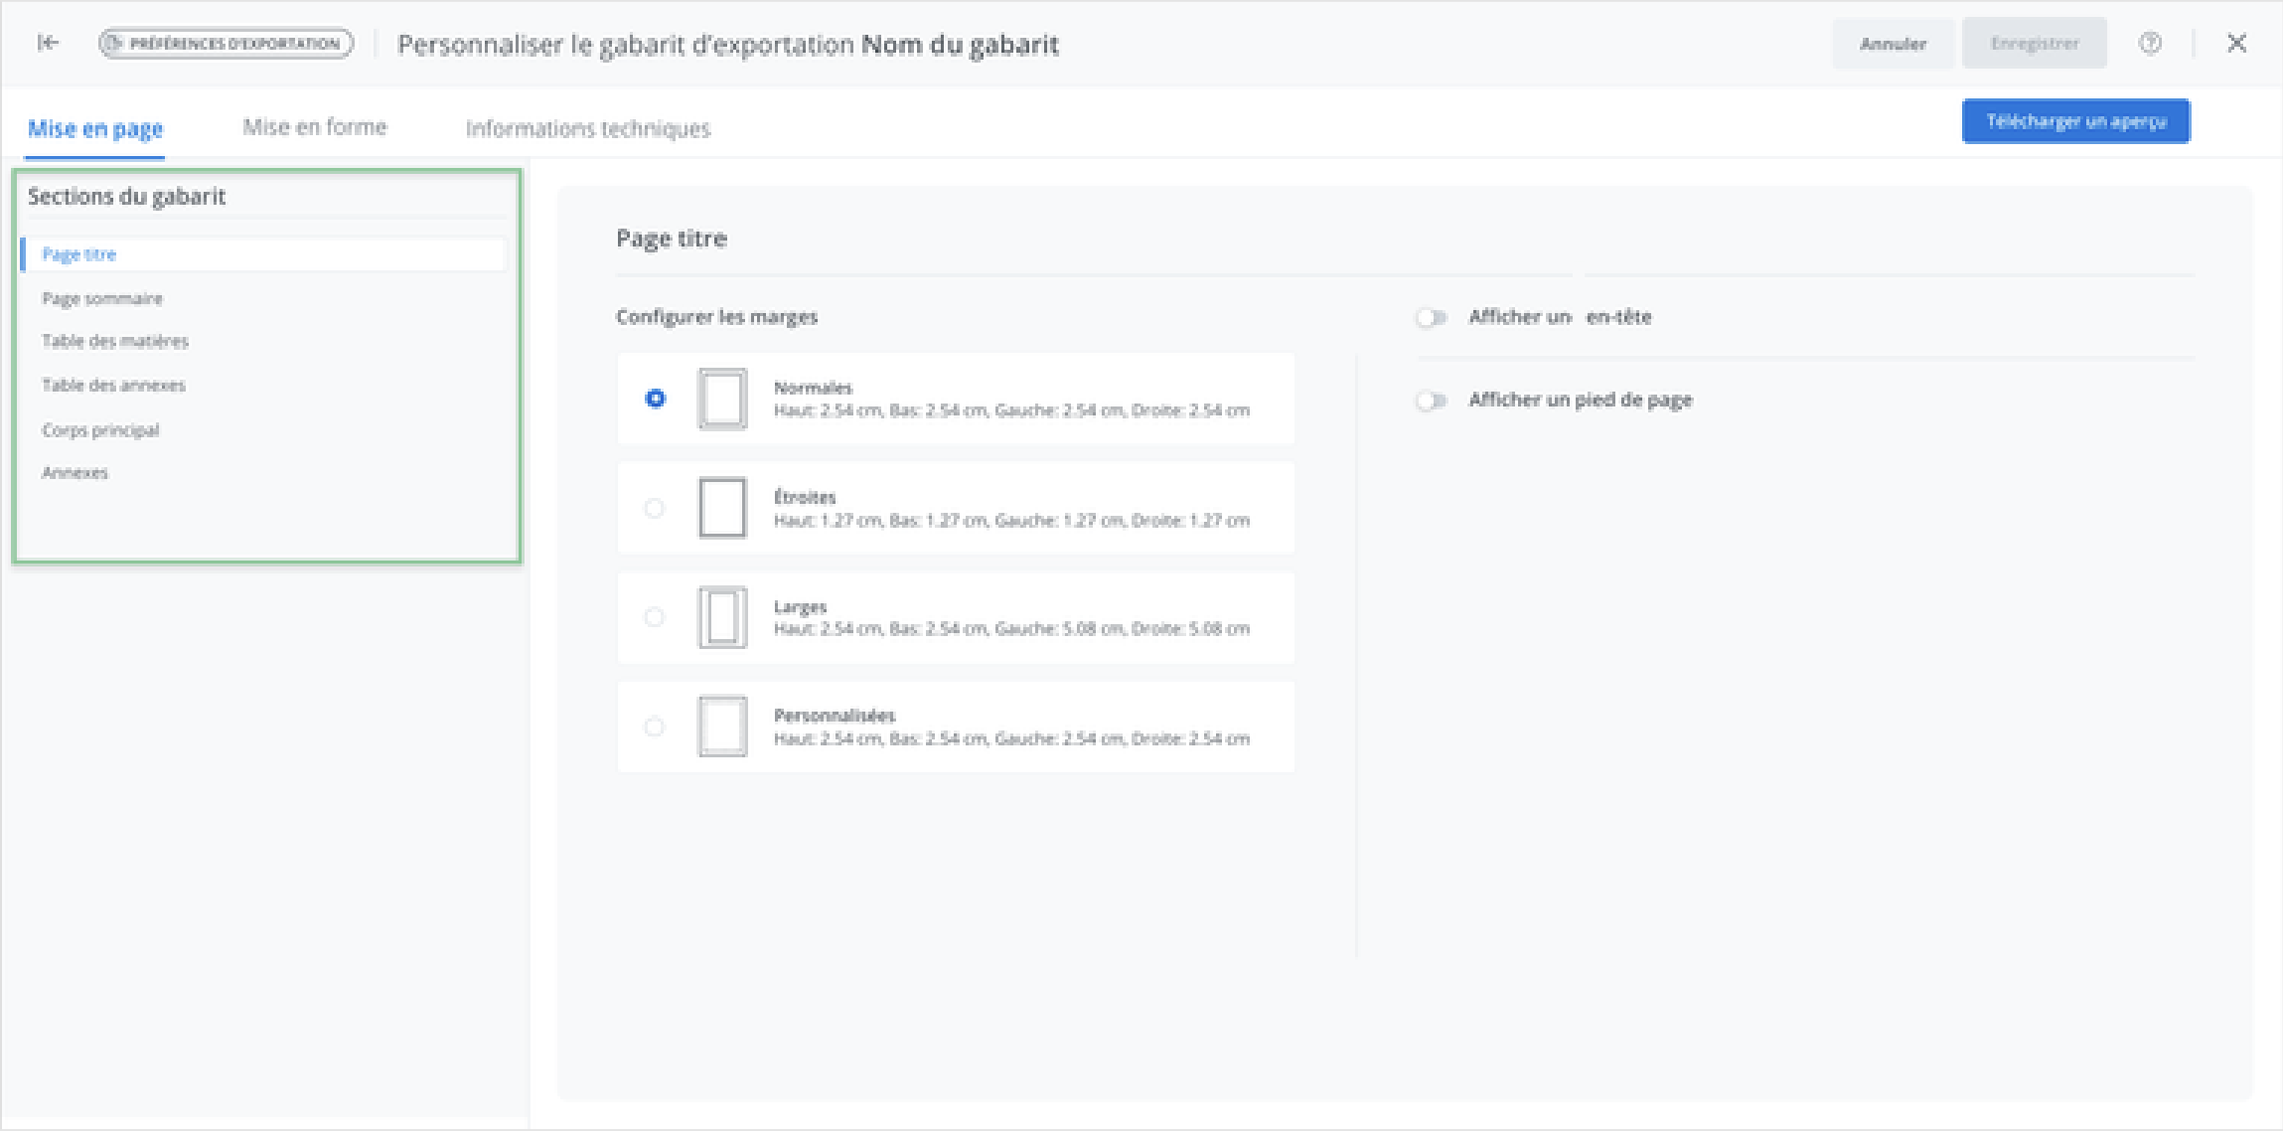Select the Larges margins radio button
The height and width of the screenshot is (1131, 2283).
tap(654, 617)
